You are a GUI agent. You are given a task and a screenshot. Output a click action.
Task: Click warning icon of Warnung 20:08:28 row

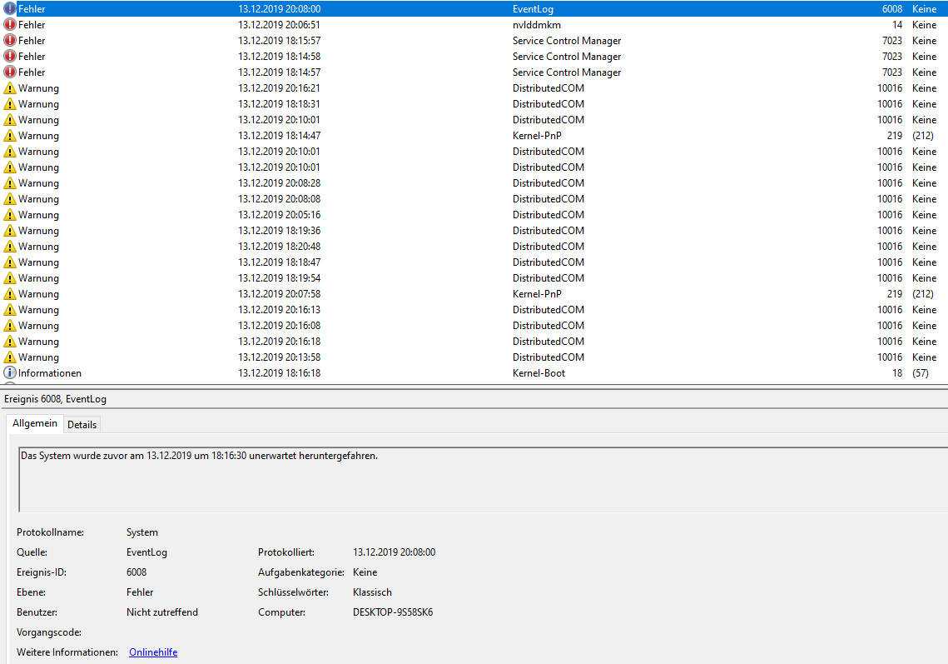tap(10, 182)
